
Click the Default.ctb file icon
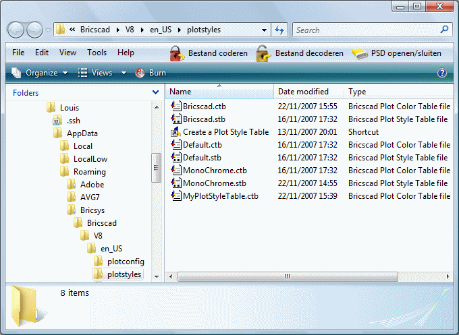point(176,145)
